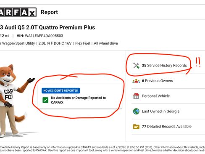Viewport: 205px width, 154px height.
Task: Open 35 Service History Records
Action: pos(164,65)
